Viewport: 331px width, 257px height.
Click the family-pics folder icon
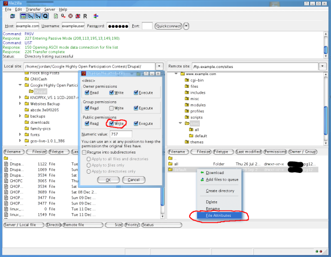click(27, 128)
